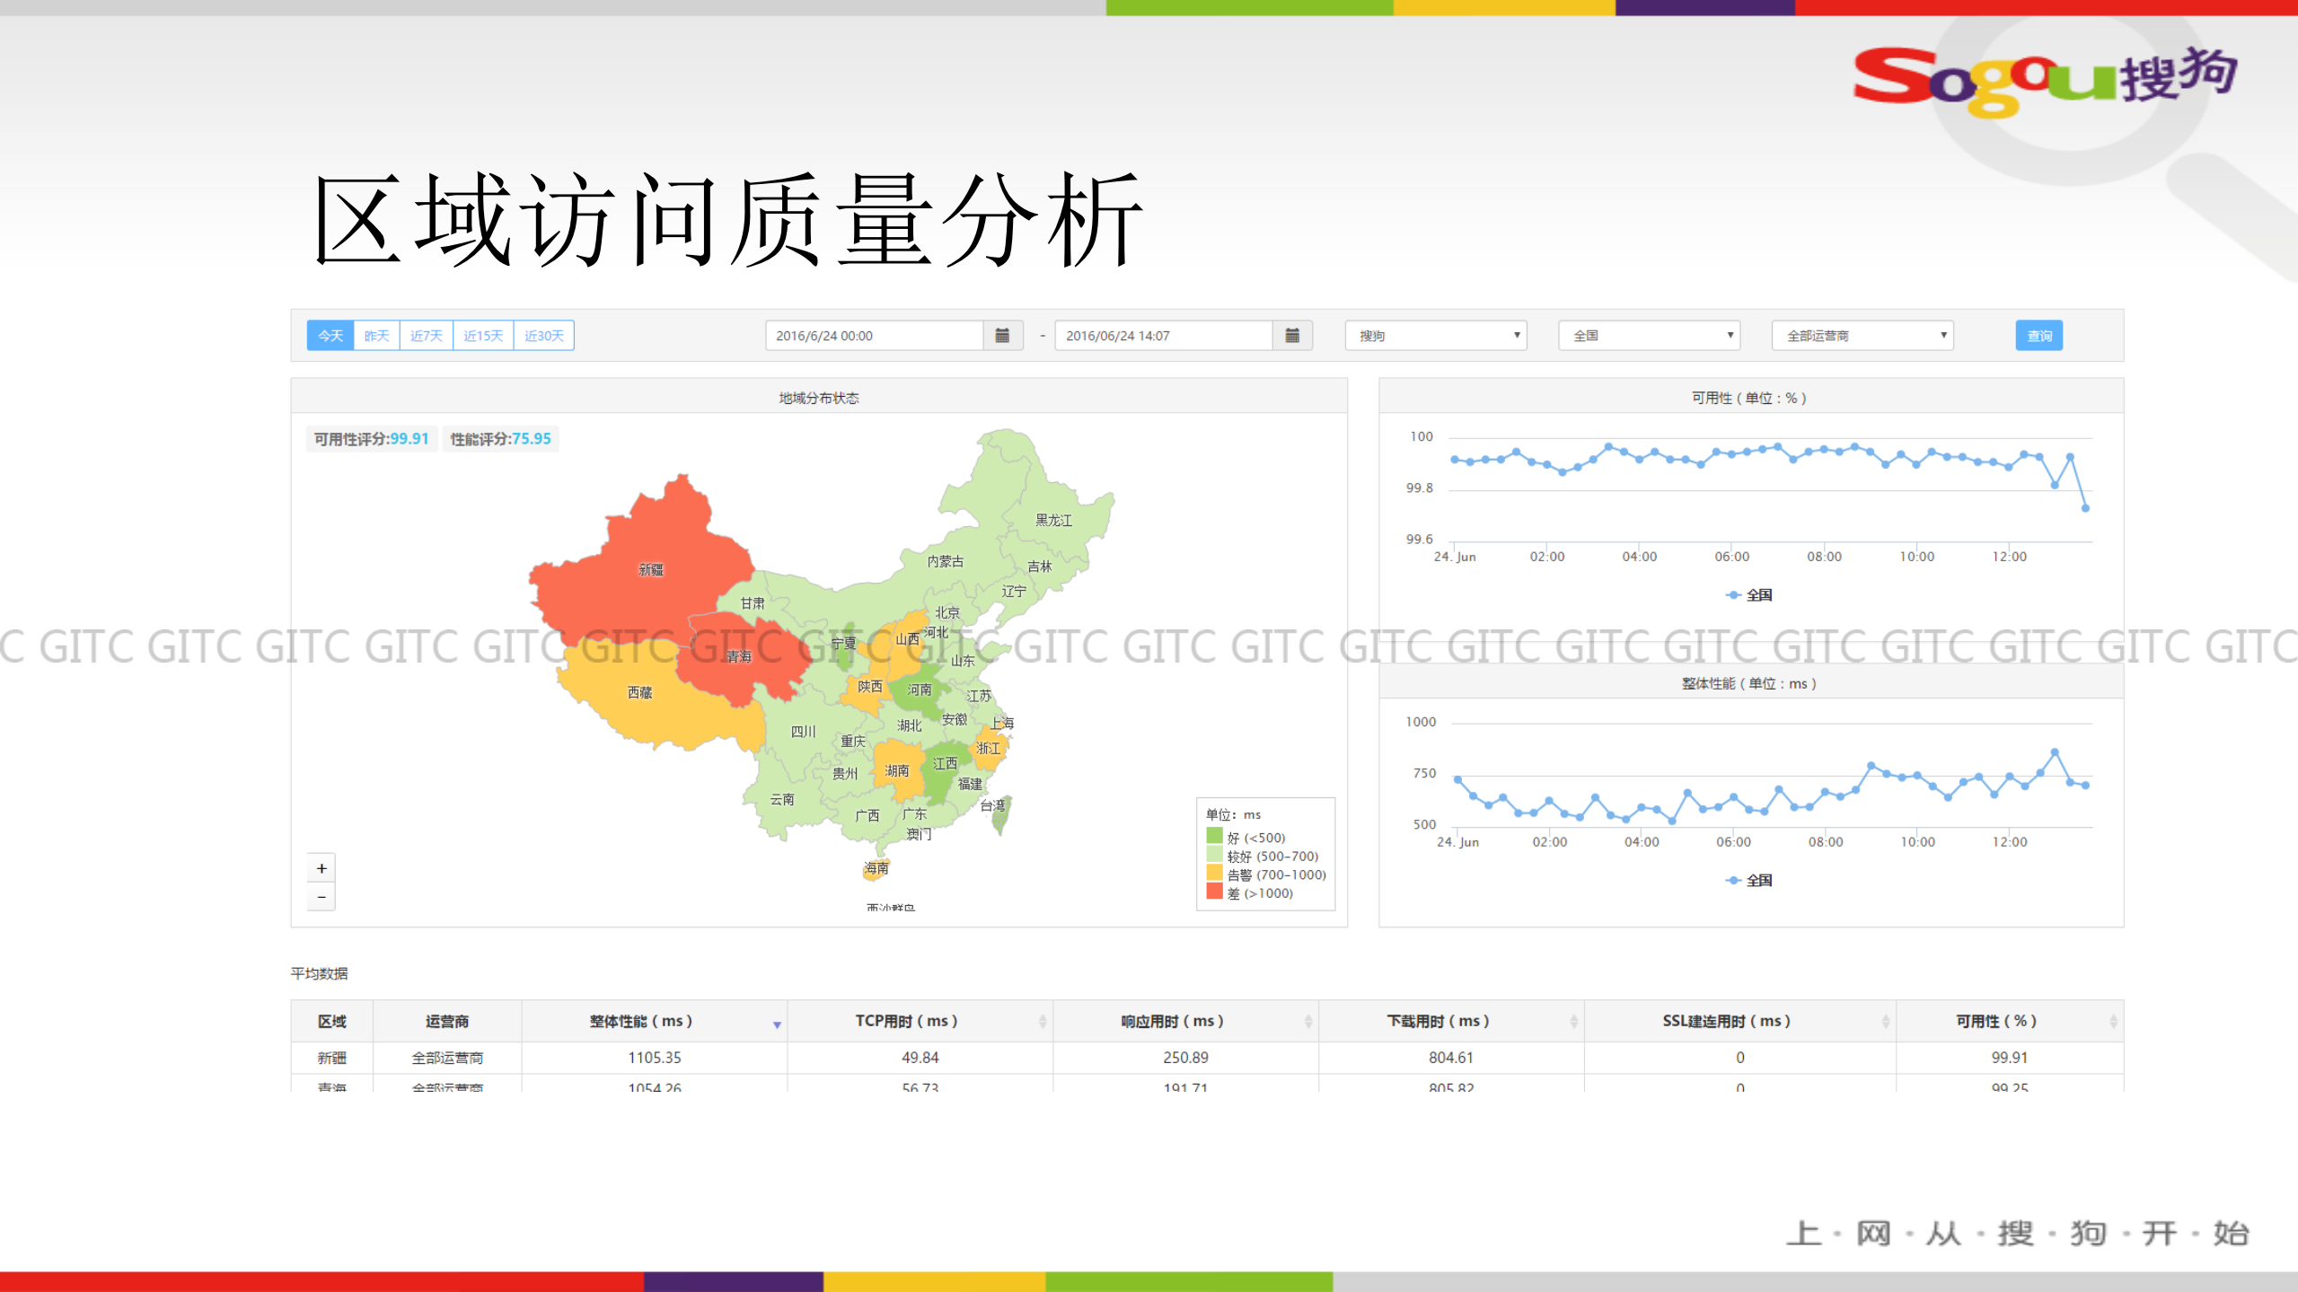Click the 查询 query button
This screenshot has width=2298, height=1292.
pyautogui.click(x=2039, y=335)
